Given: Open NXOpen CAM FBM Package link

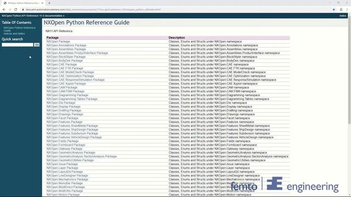Looking at the screenshot, I should [x=65, y=91].
